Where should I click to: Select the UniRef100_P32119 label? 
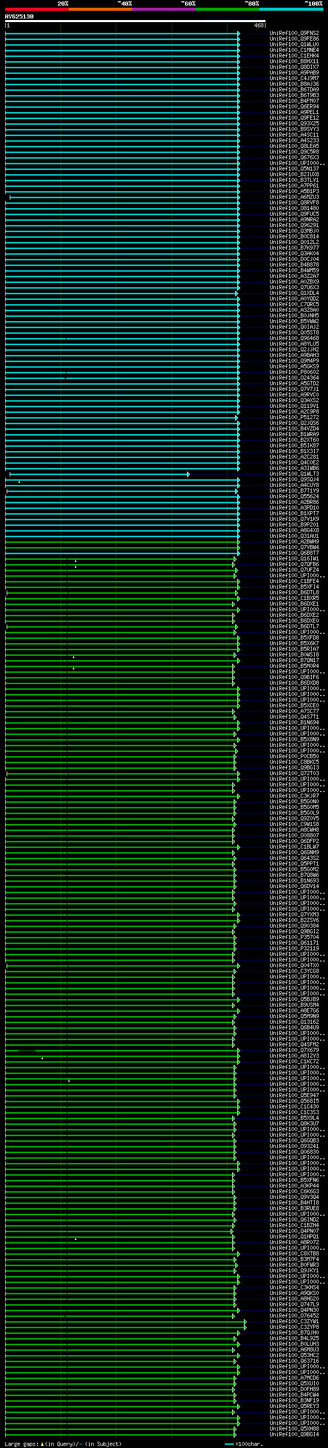coord(294,948)
